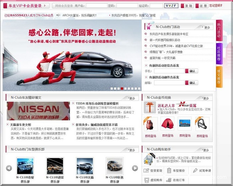Select the 热门活动 side tab

pyautogui.click(x=219, y=30)
